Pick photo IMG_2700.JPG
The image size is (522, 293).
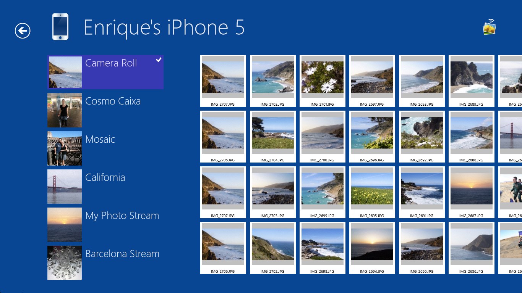[323, 137]
